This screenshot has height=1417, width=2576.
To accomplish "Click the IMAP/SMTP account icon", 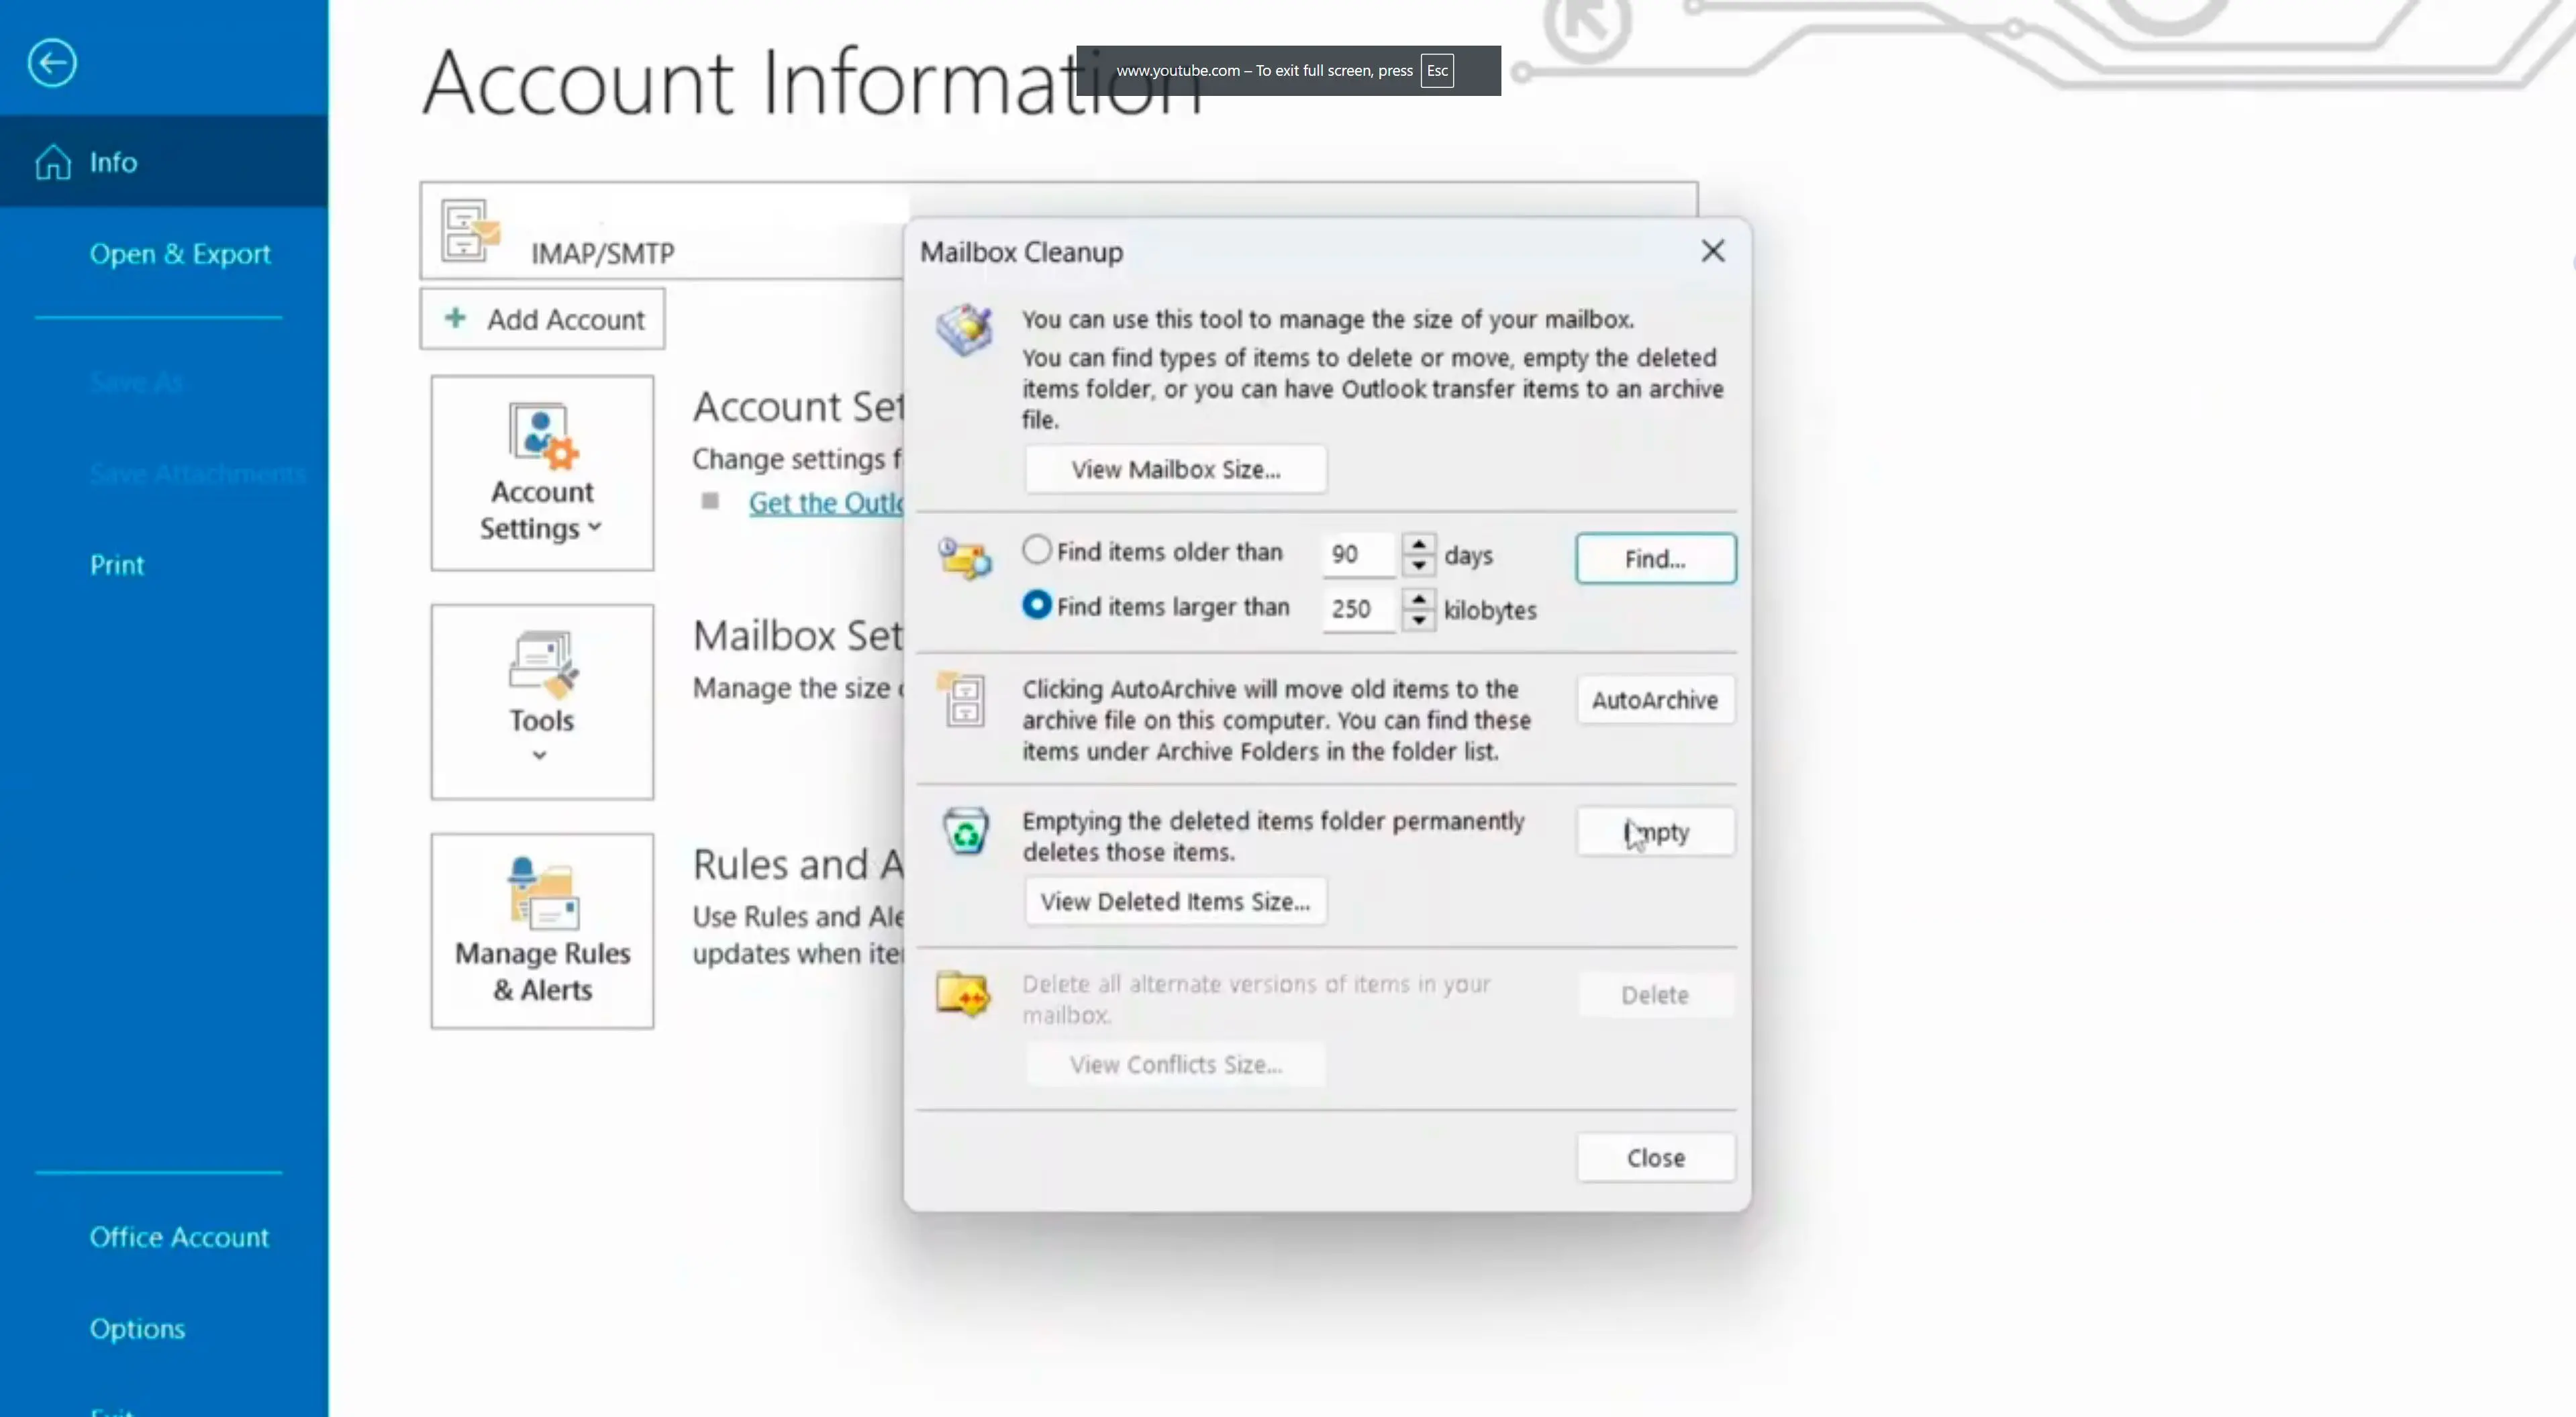I will coord(470,231).
